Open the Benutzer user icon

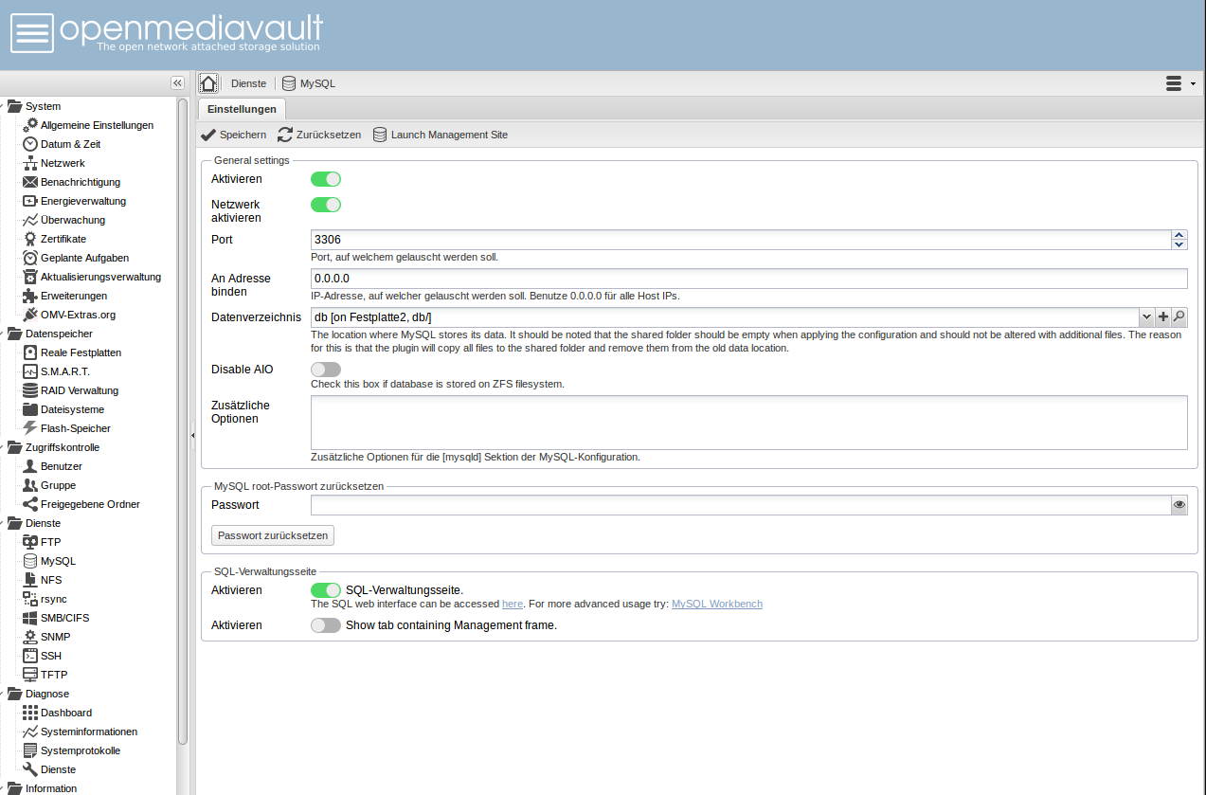30,466
